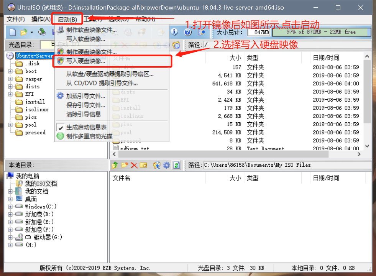Open the 文件(F) menu
This screenshot has width=376, height=276.
tap(16, 19)
